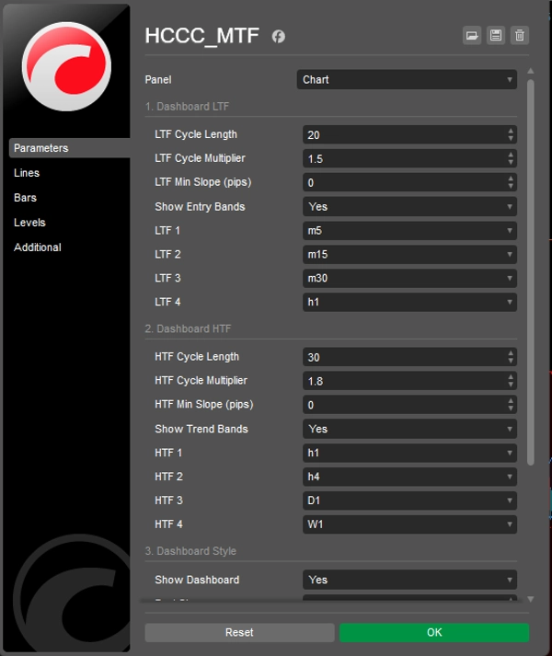Click the cTrader logo at top left
552x656 pixels.
point(66,67)
